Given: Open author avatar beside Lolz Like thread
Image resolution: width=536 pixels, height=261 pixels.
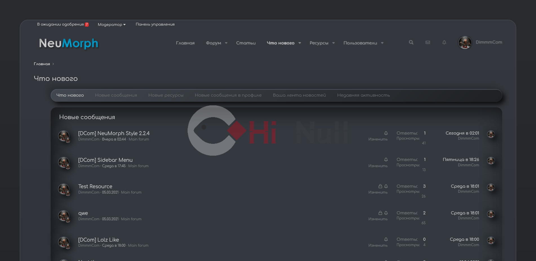Looking at the screenshot, I should pos(64,242).
